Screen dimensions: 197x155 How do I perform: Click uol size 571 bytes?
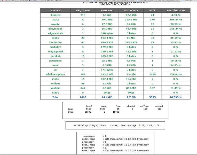[107, 70]
